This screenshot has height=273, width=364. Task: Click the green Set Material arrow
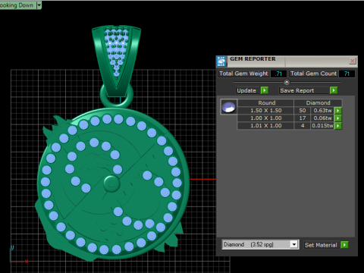click(344, 245)
